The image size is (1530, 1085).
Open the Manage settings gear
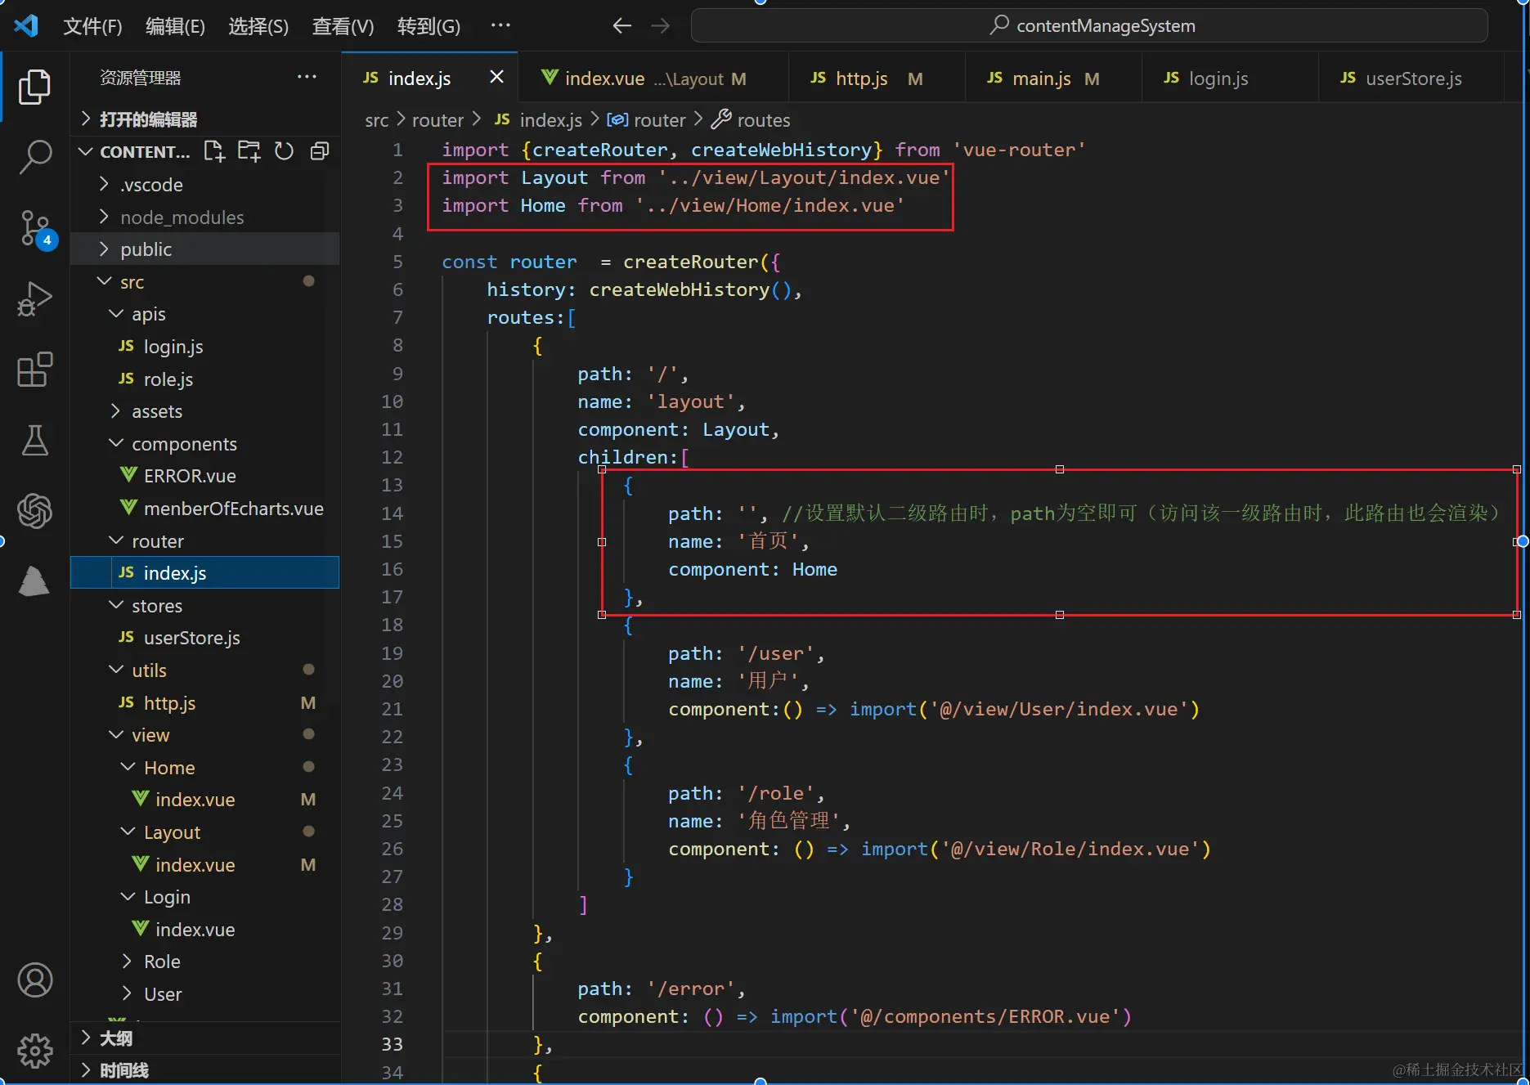tap(34, 1051)
